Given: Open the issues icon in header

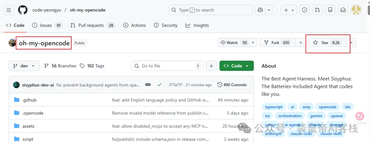Looking at the screenshot, I should [305, 10].
